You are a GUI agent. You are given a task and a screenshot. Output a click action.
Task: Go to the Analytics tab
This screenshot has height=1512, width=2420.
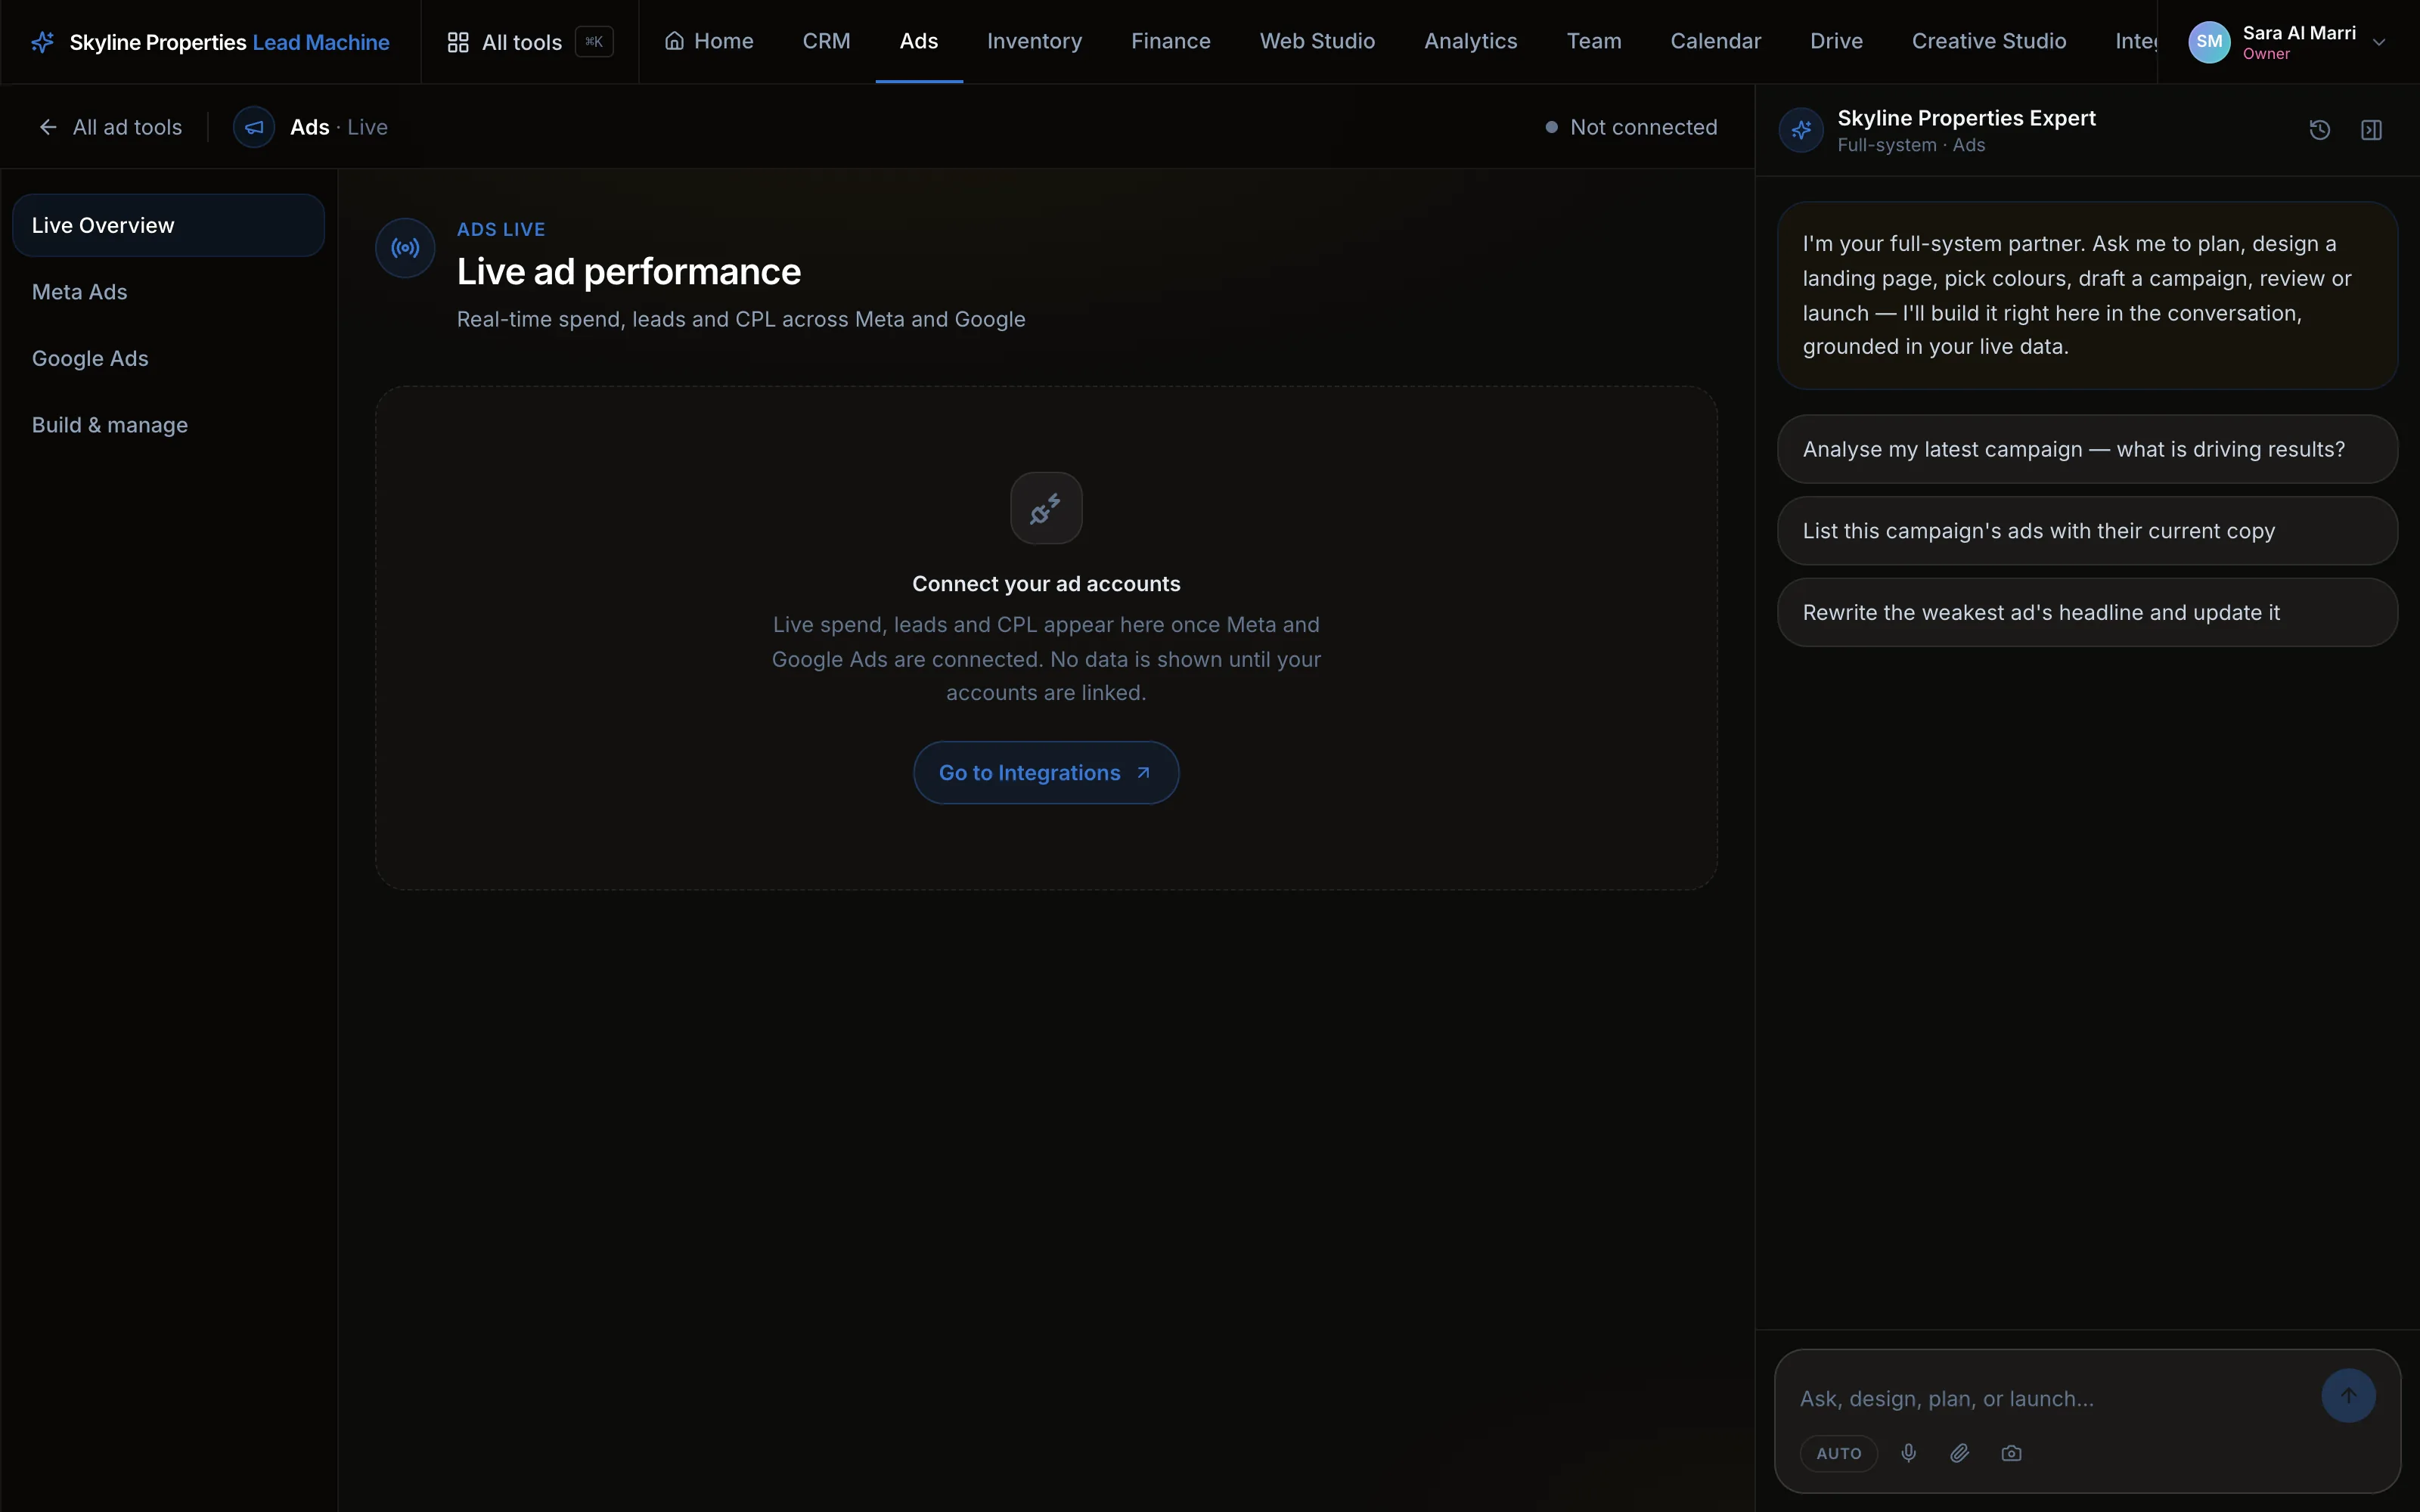coord(1470,41)
